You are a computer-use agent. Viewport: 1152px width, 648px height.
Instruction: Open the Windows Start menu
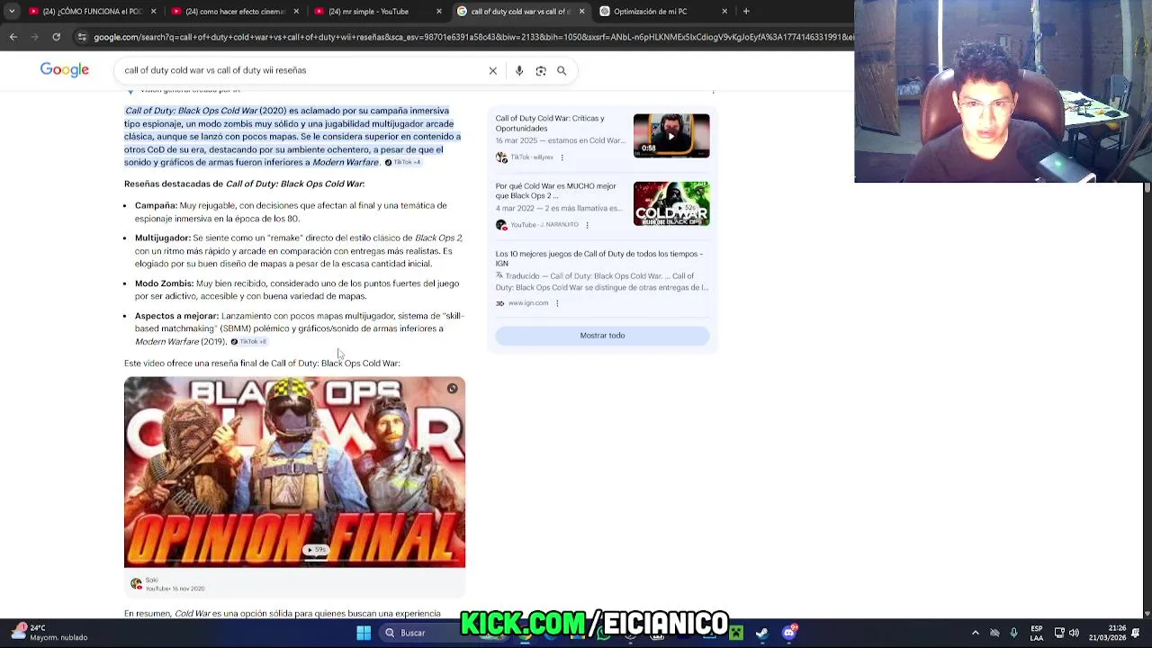[364, 633]
